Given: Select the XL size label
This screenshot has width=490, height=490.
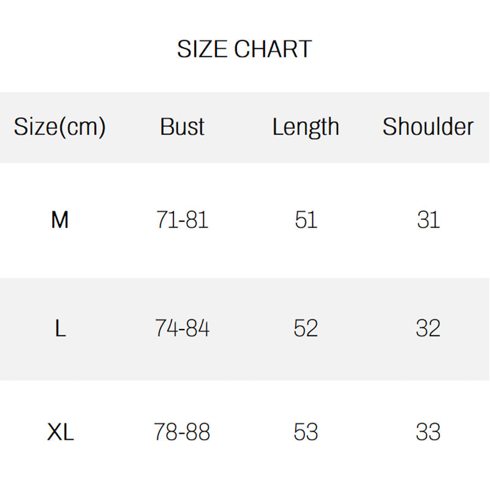Looking at the screenshot, I should [60, 432].
